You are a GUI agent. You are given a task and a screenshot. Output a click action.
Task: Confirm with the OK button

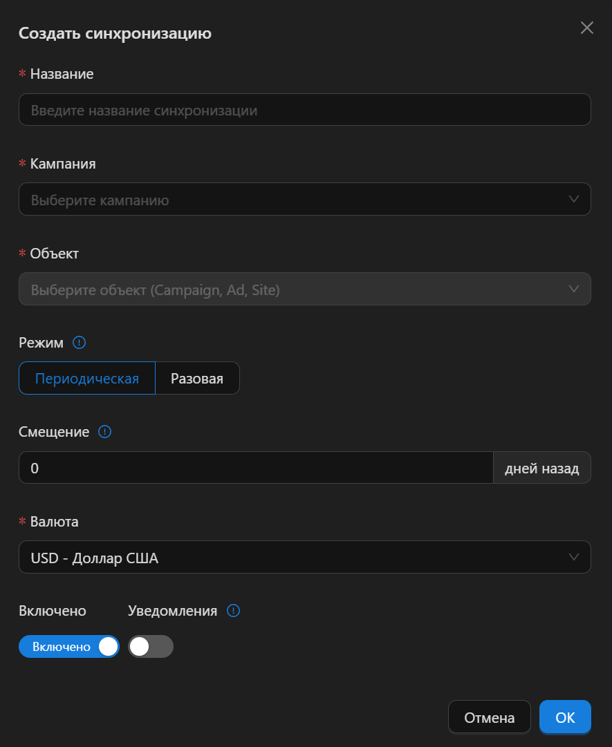coord(565,717)
